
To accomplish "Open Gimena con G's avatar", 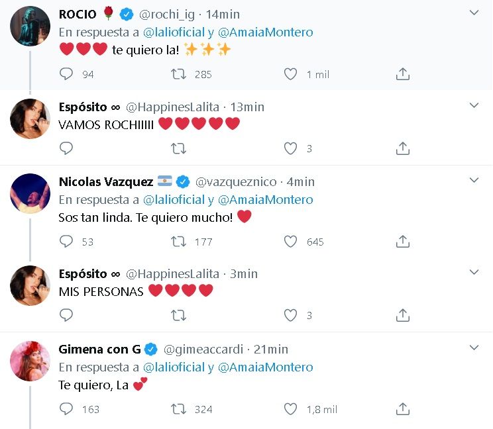I will click(30, 361).
